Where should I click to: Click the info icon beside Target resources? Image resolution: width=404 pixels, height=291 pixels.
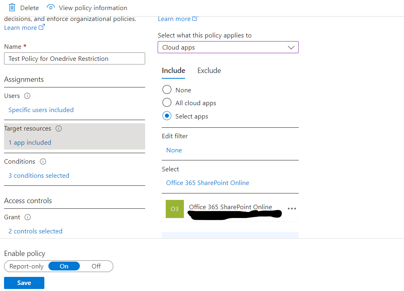tap(58, 129)
